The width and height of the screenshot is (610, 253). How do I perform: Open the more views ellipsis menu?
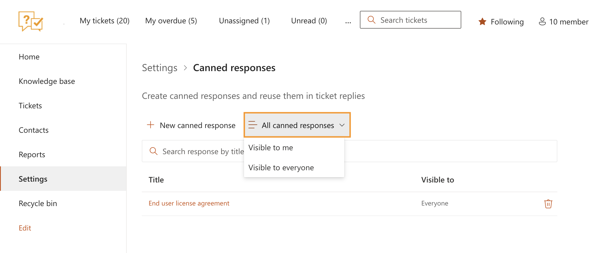coord(348,22)
